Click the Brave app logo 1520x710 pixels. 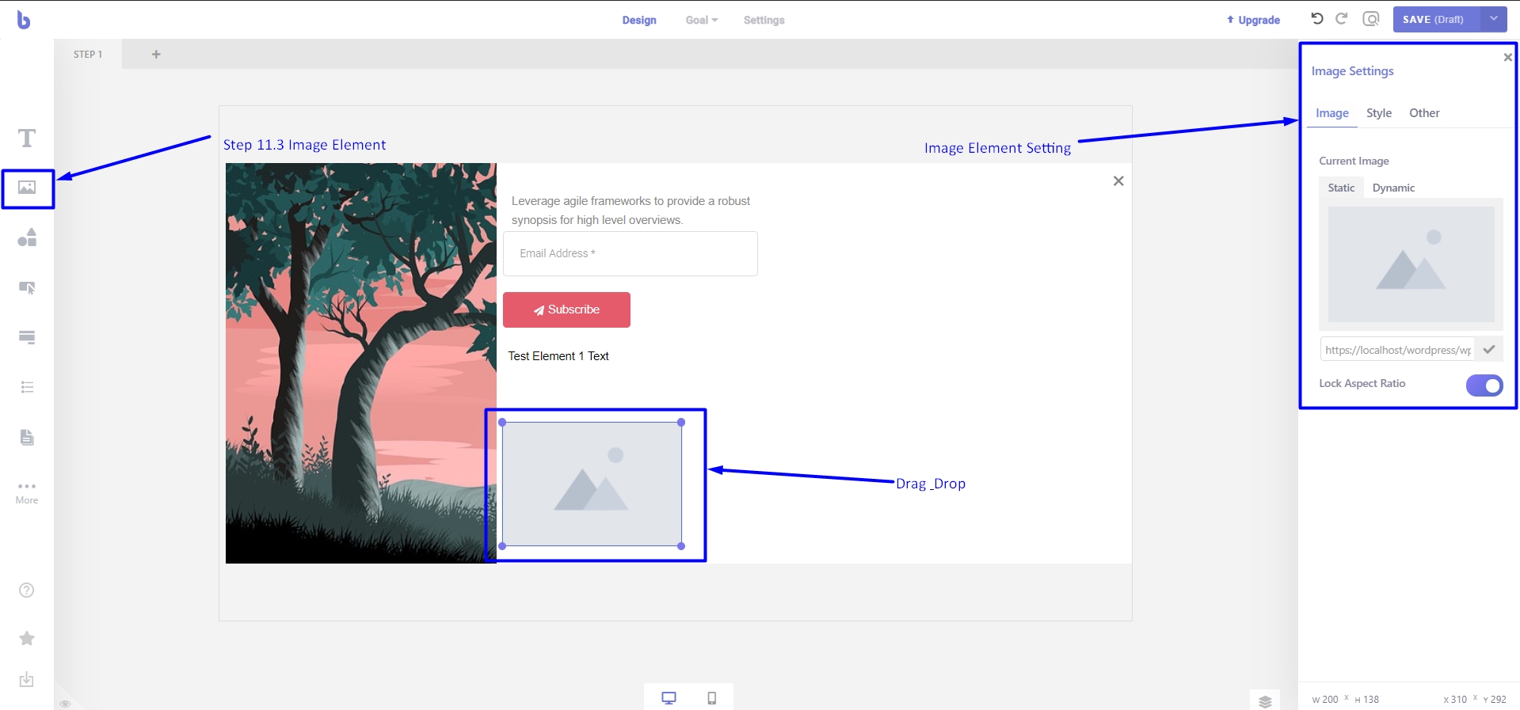[24, 20]
